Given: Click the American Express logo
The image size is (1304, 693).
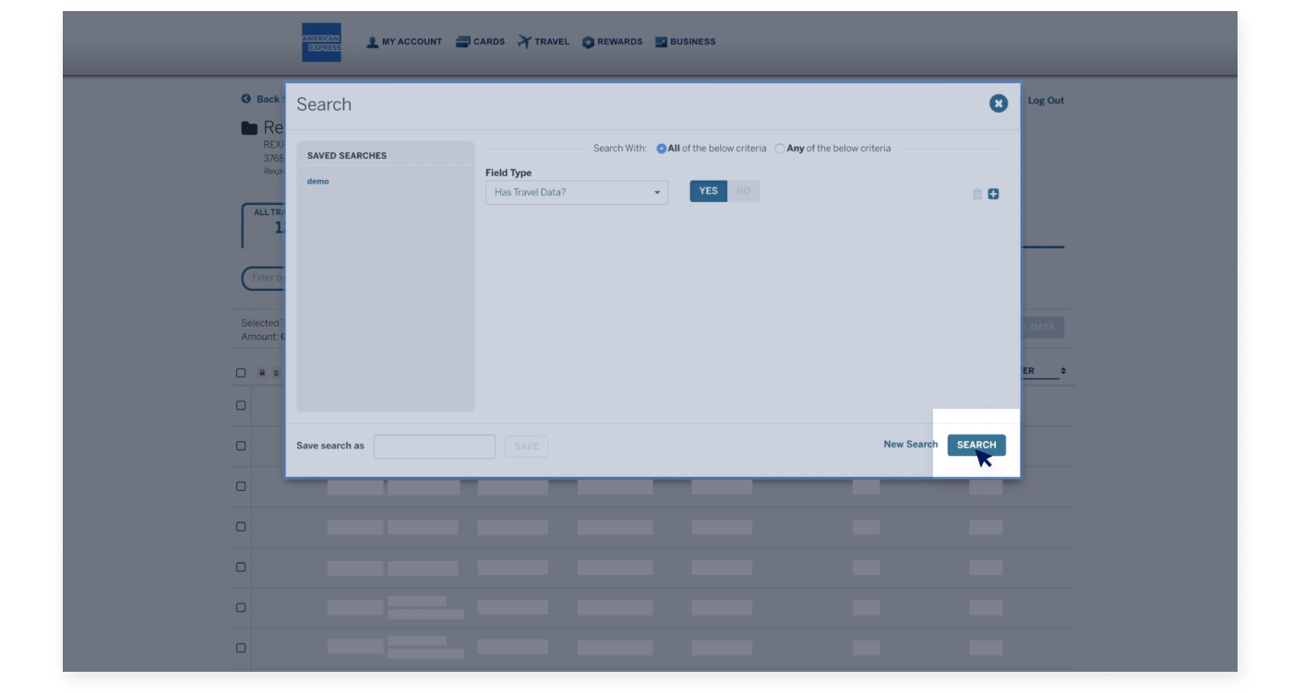Looking at the screenshot, I should pos(321,41).
